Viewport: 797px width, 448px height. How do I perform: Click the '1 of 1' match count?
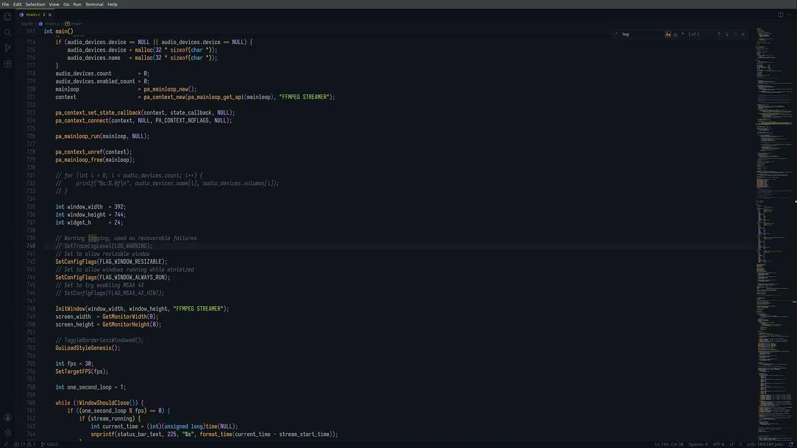694,34
